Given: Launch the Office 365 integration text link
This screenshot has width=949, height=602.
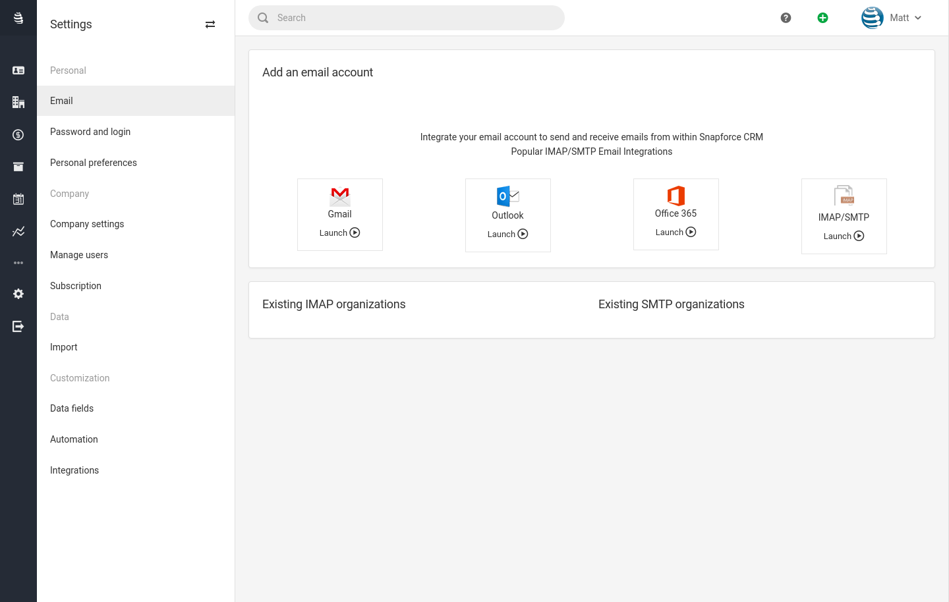Looking at the screenshot, I should 669,233.
